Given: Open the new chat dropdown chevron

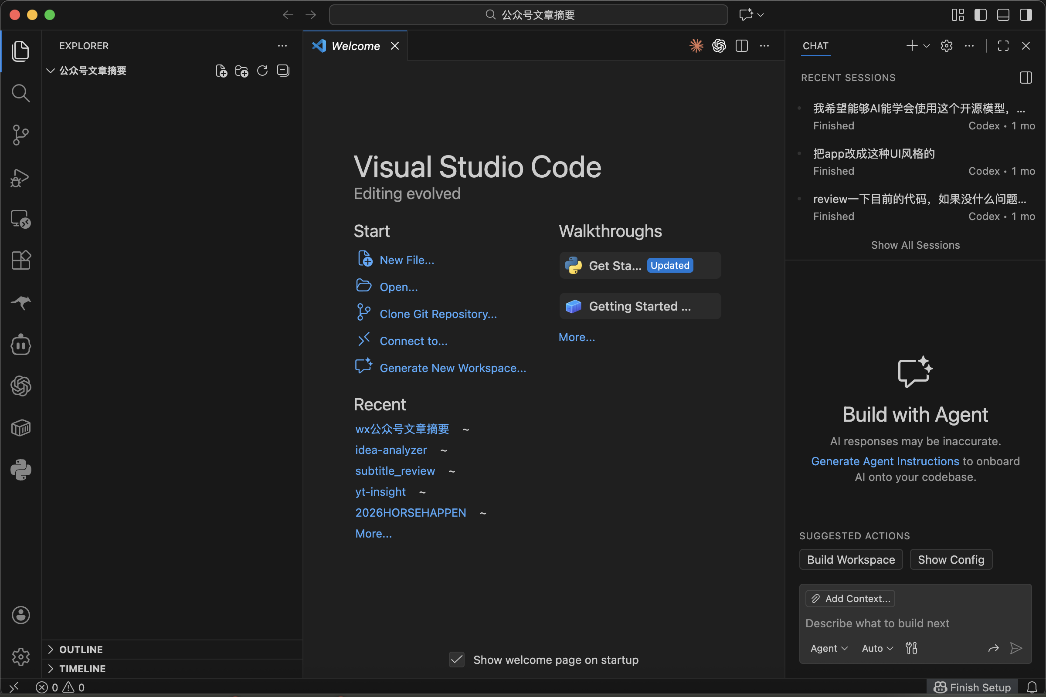Looking at the screenshot, I should pos(927,46).
